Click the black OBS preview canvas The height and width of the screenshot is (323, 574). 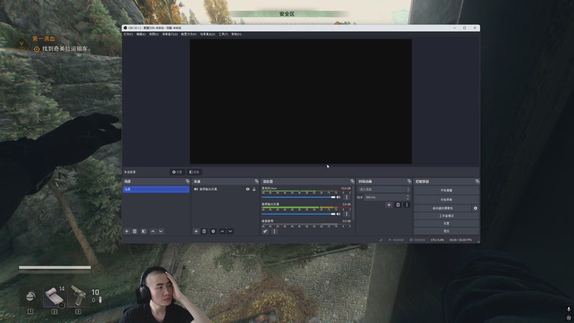tap(301, 101)
